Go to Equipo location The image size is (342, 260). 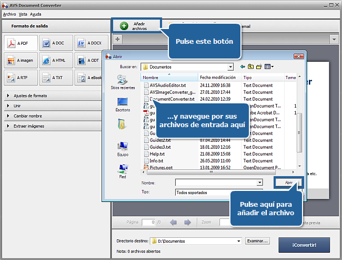pos(123,149)
